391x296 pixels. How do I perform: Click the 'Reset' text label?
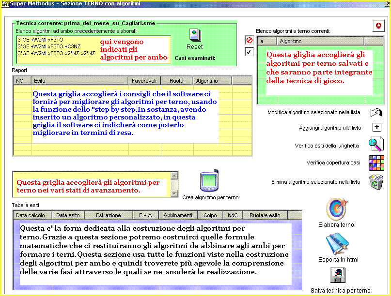click(195, 47)
